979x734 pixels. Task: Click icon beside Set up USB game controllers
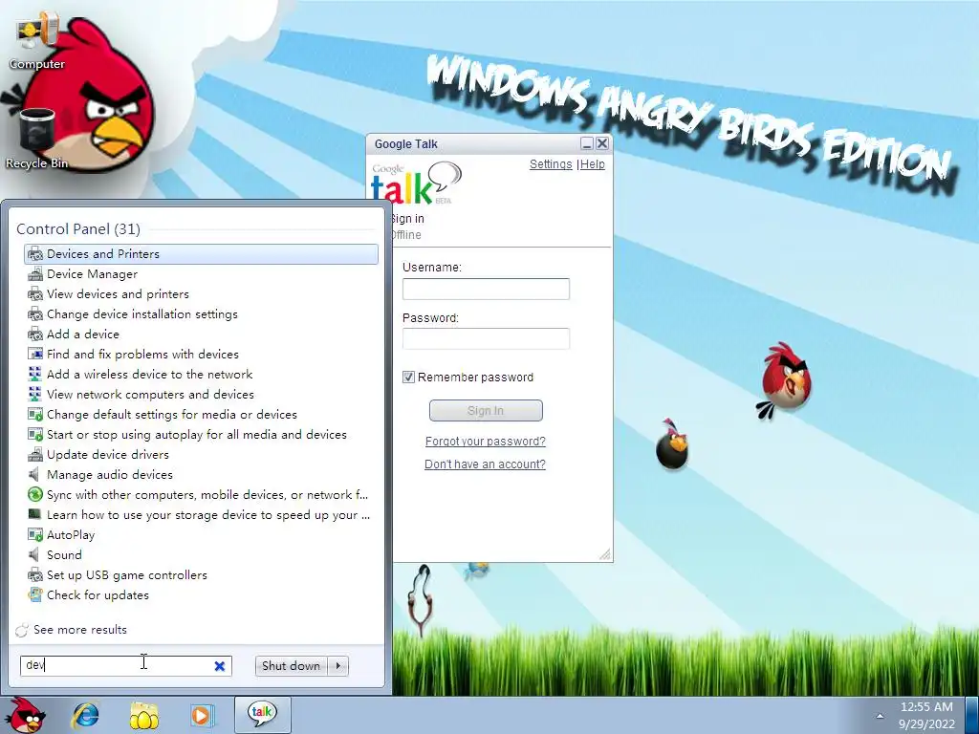pos(35,574)
